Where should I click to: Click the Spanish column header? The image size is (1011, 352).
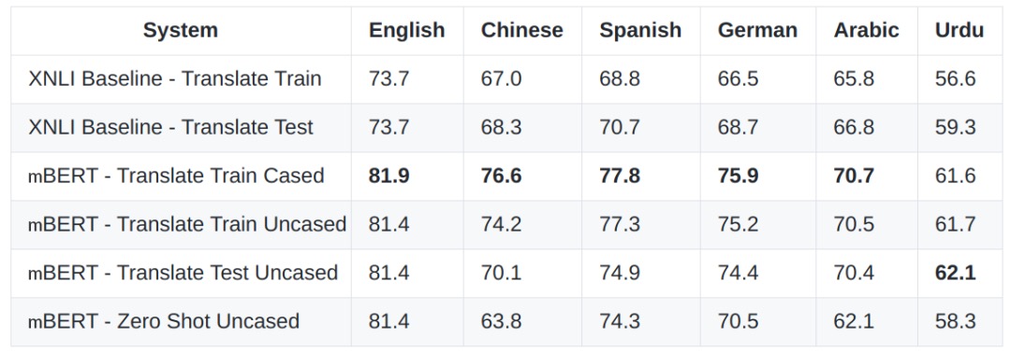pos(640,30)
